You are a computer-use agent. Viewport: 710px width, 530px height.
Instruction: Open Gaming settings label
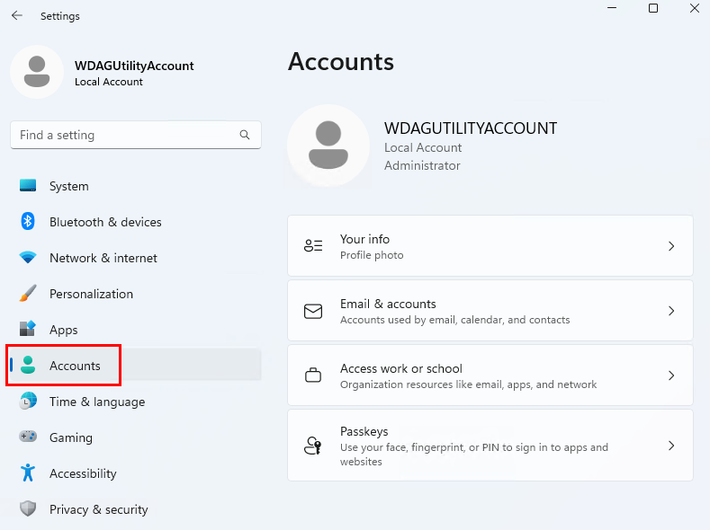pos(71,437)
